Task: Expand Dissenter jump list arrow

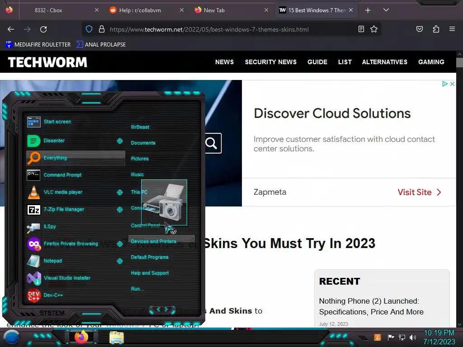Action: (x=120, y=141)
